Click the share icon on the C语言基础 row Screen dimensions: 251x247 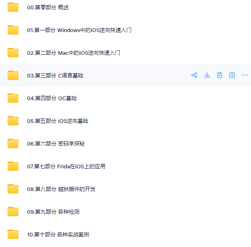coord(194,75)
